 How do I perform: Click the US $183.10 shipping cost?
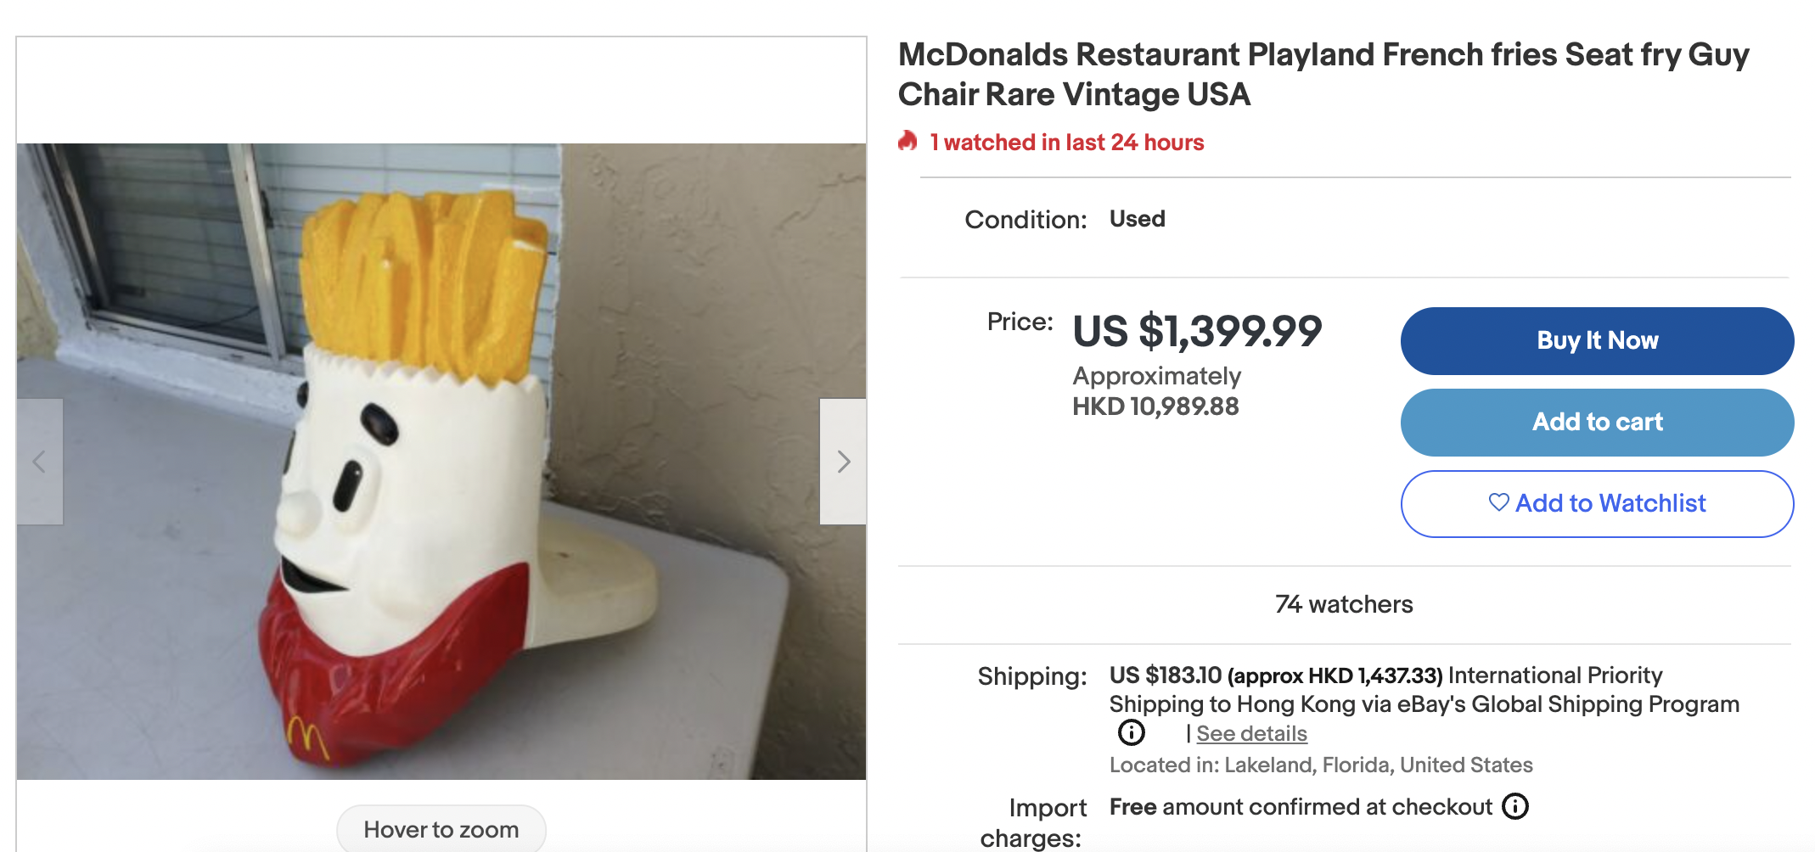click(x=1166, y=675)
